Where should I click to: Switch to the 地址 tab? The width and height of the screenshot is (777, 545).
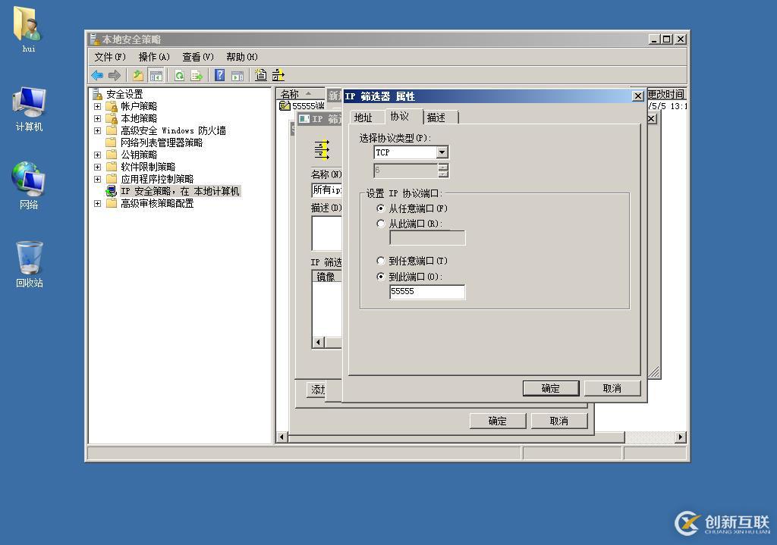tap(363, 117)
